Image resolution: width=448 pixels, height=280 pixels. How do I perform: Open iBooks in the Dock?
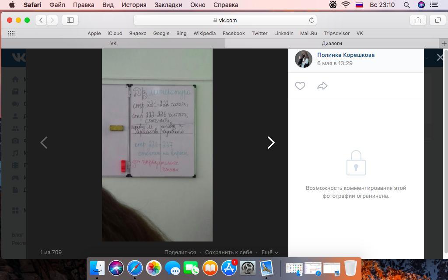pyautogui.click(x=210, y=268)
